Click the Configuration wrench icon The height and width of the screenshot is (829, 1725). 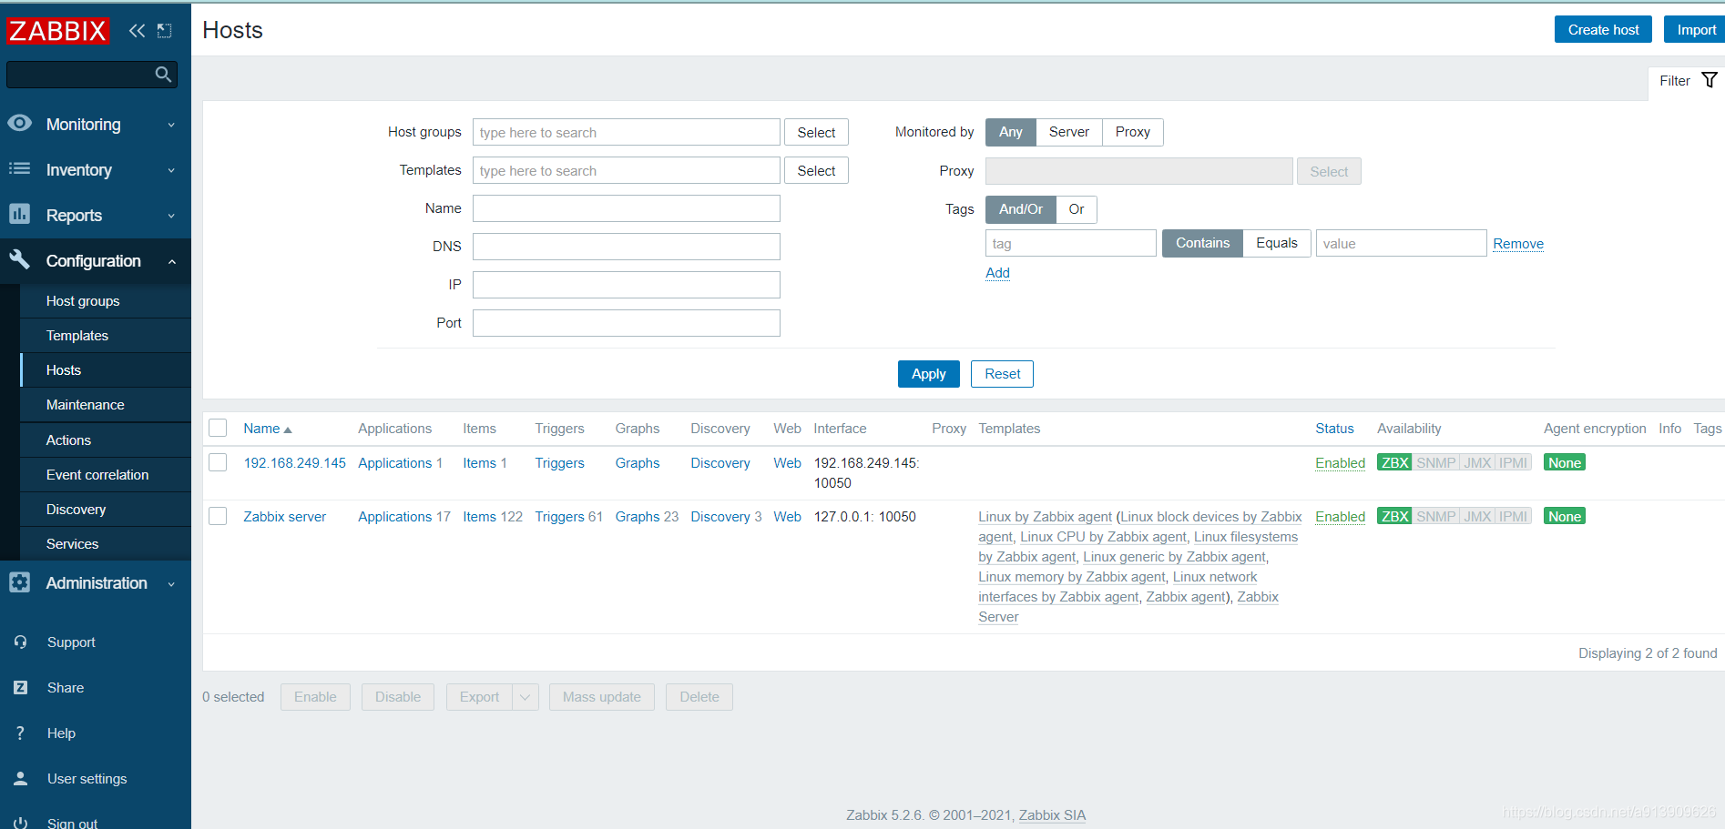point(20,259)
